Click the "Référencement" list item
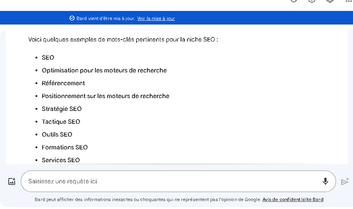Screen dimensions: 353x209 pos(63,83)
